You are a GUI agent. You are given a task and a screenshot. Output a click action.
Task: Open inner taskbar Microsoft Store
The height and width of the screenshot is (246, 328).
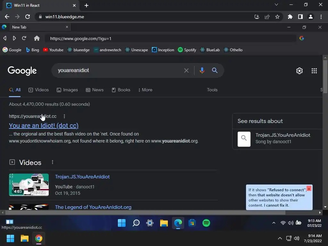192,223
